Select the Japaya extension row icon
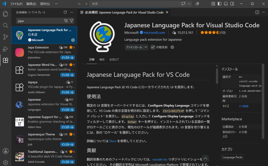The image size is (268, 166). [20, 87]
